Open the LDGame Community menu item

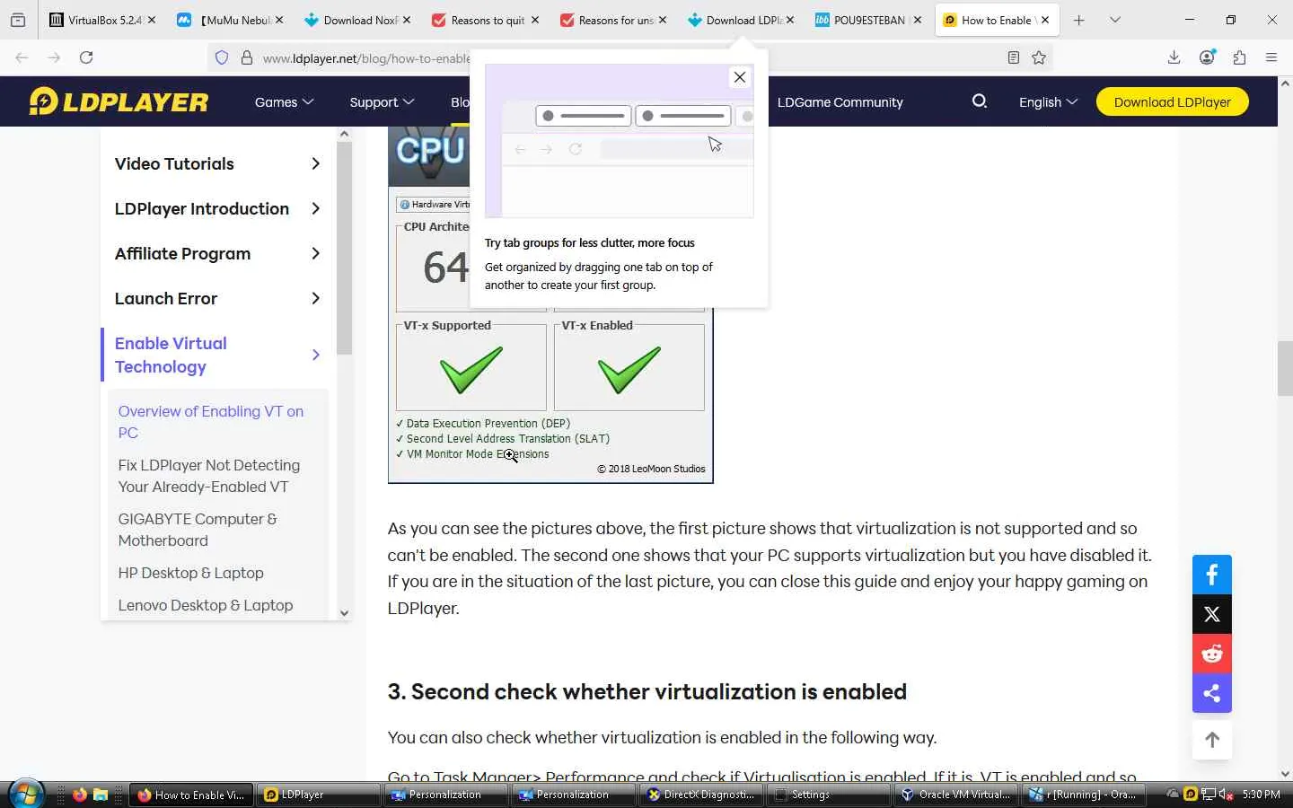pos(840,102)
